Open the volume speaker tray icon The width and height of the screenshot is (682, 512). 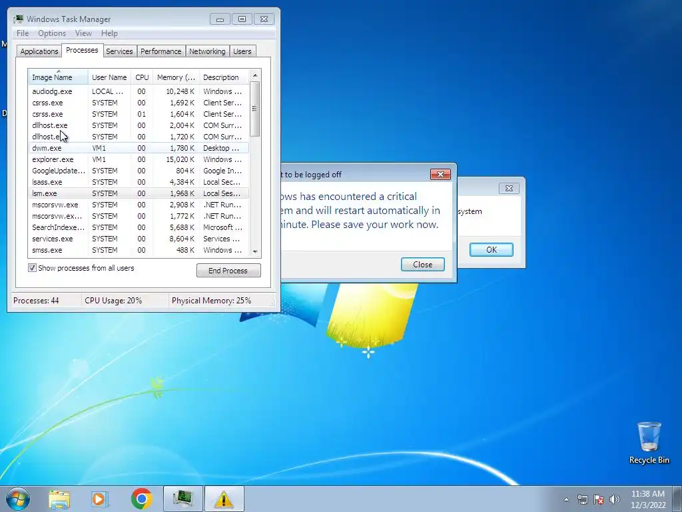pos(615,499)
